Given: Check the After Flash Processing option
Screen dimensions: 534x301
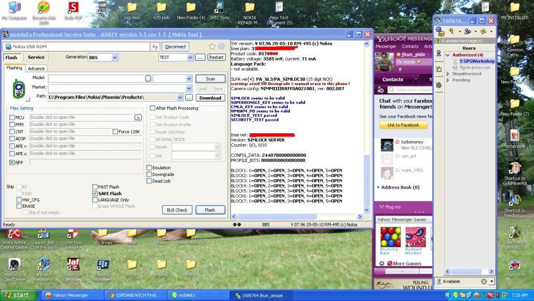Looking at the screenshot, I should point(153,108).
